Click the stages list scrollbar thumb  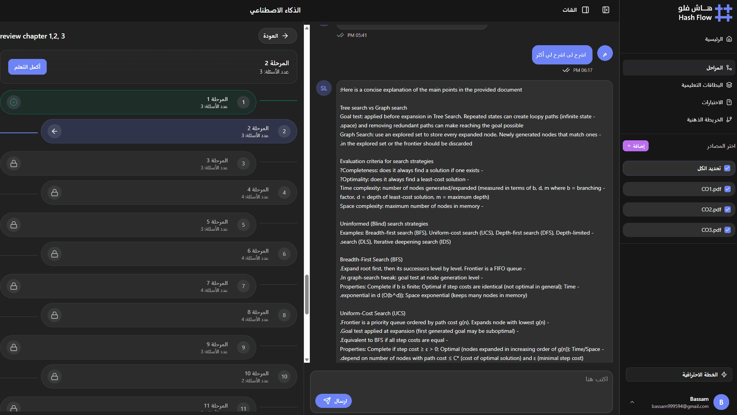(x=307, y=295)
